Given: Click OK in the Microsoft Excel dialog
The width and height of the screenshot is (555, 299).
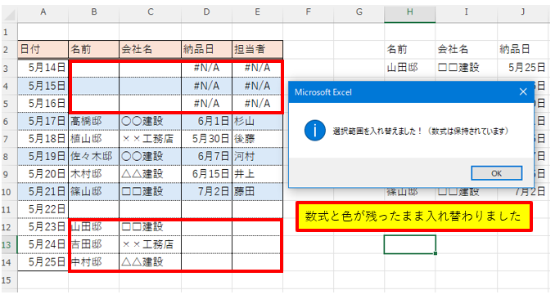Looking at the screenshot, I should tap(496, 173).
